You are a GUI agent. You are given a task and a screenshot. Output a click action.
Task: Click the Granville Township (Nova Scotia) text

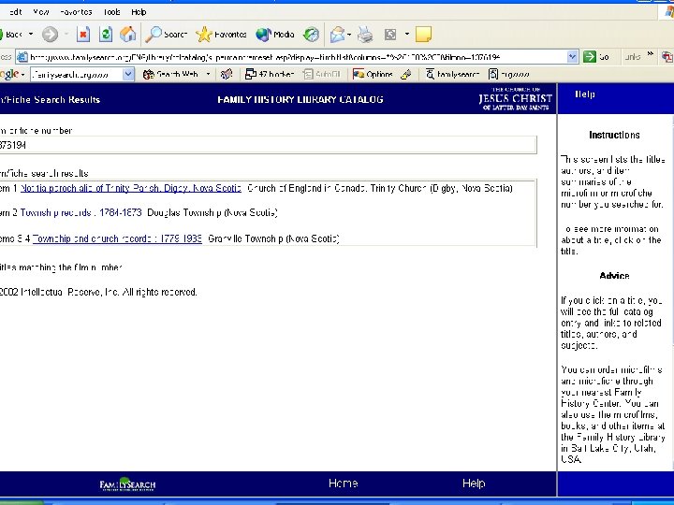point(273,238)
